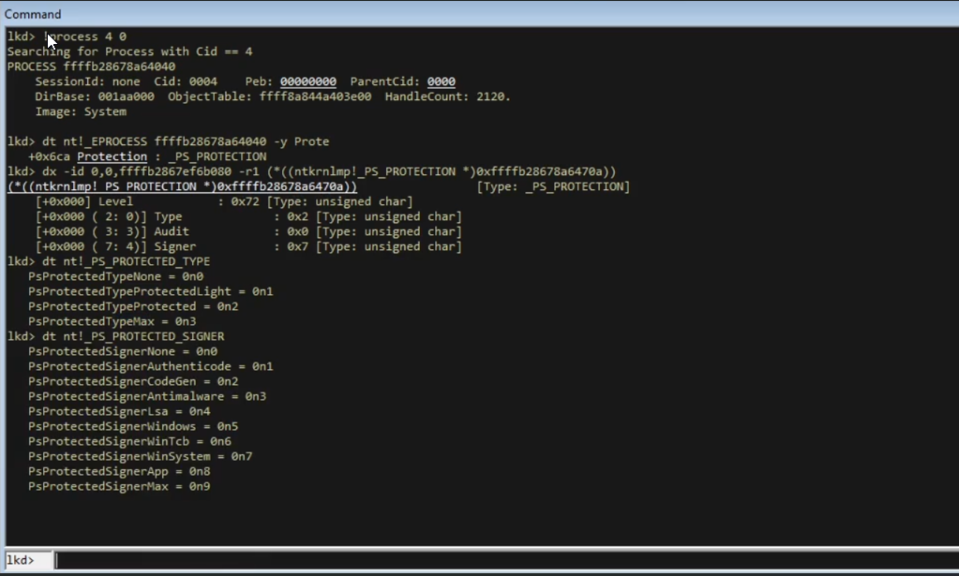959x576 pixels.
Task: Click 'PsProtectedSignerWinTcb = 0n6' line
Action: click(x=129, y=441)
